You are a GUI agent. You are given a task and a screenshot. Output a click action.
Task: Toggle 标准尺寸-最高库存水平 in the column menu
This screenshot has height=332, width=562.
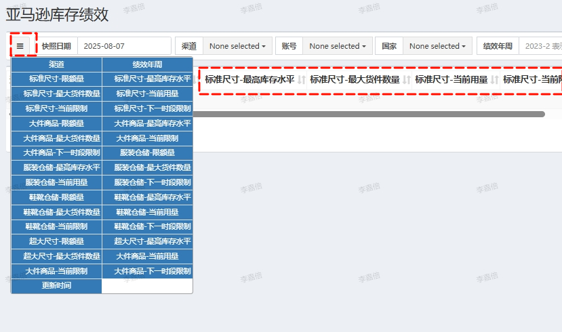147,79
